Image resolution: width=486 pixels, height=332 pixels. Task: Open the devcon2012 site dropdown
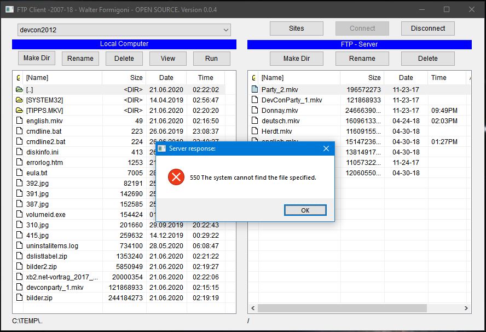point(124,30)
